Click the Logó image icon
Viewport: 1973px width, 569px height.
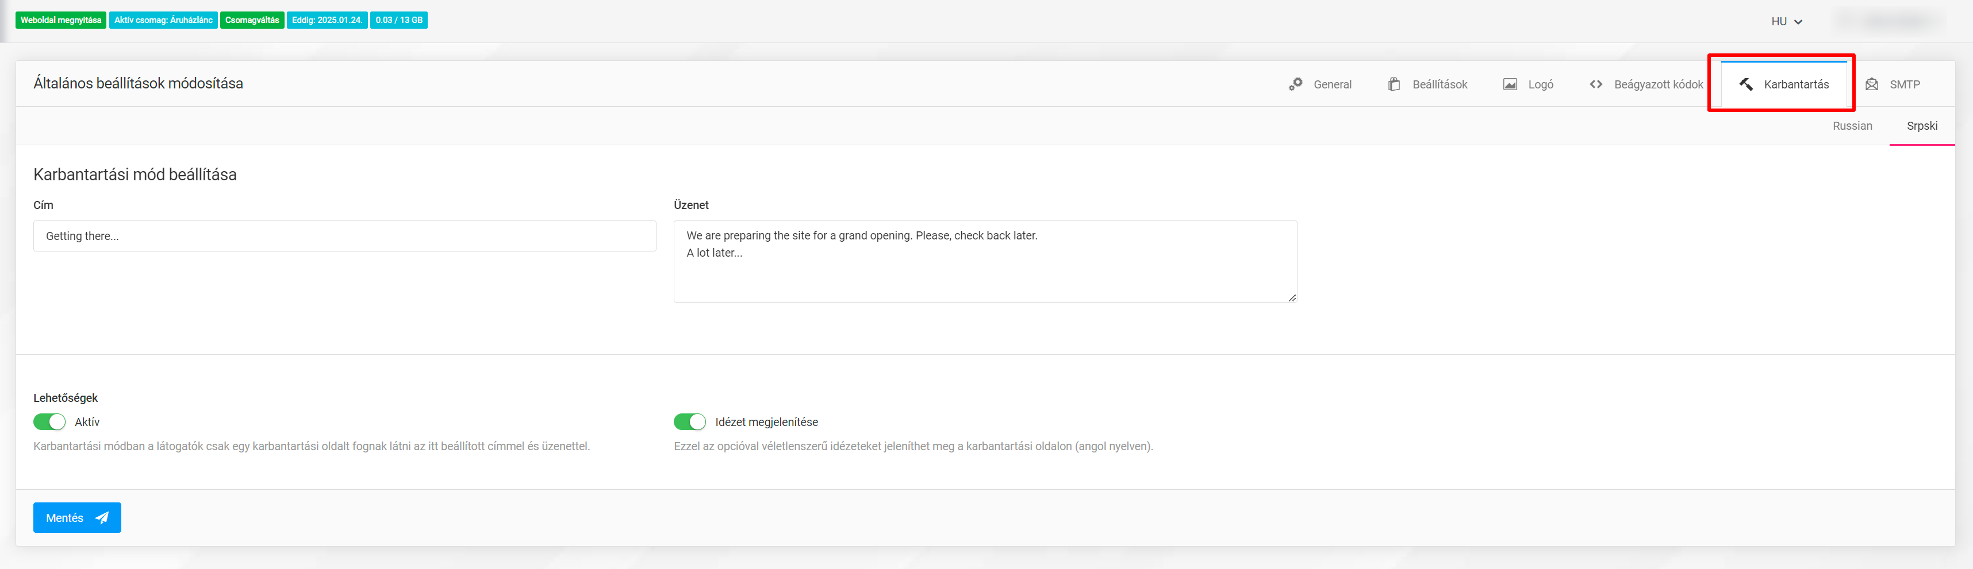coord(1510,84)
